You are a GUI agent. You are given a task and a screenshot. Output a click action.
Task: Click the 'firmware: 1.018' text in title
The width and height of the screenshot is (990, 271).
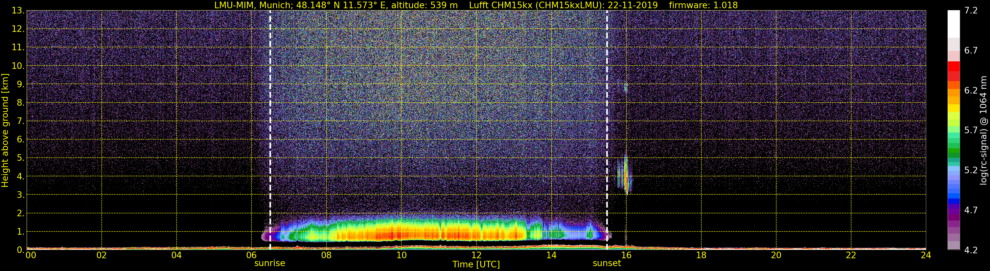pyautogui.click(x=703, y=5)
